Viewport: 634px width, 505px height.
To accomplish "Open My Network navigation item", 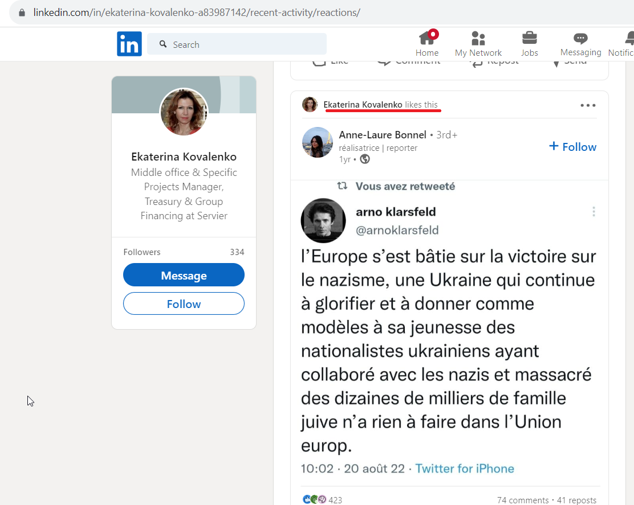I will [x=478, y=44].
